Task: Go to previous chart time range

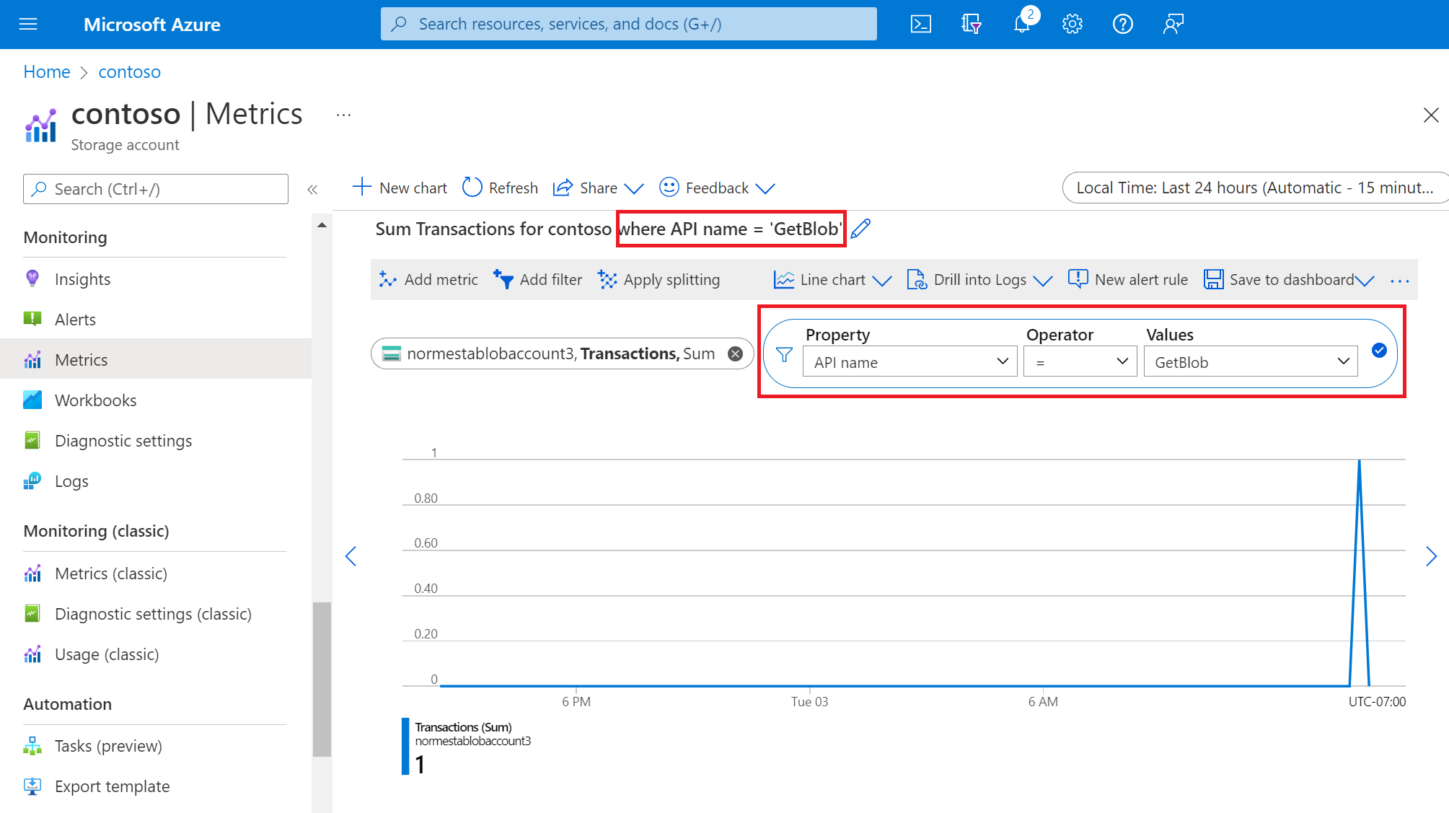Action: point(351,556)
